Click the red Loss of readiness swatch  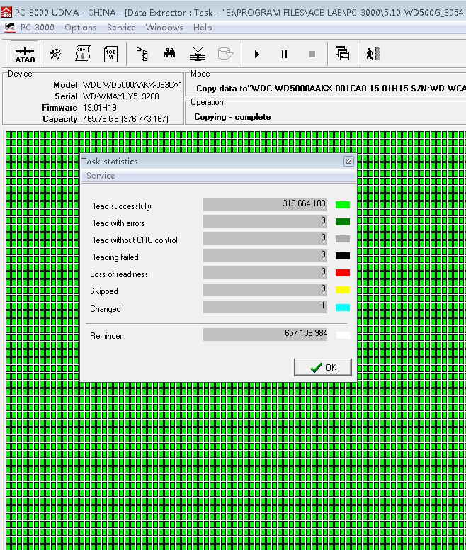(x=343, y=274)
